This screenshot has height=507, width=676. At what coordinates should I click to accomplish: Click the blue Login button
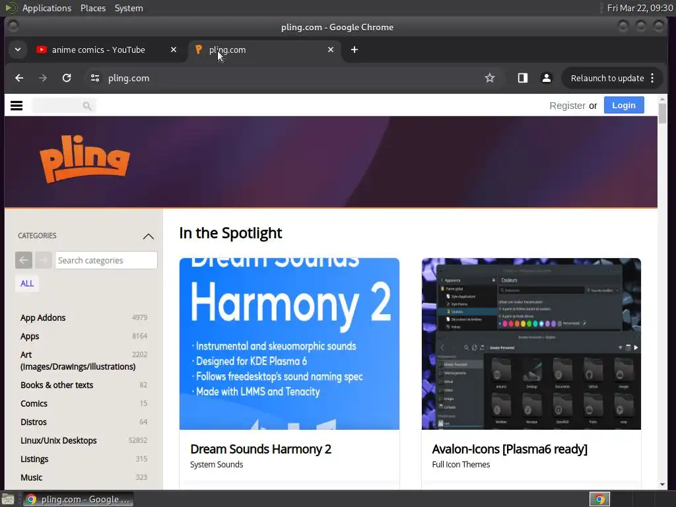pyautogui.click(x=624, y=105)
